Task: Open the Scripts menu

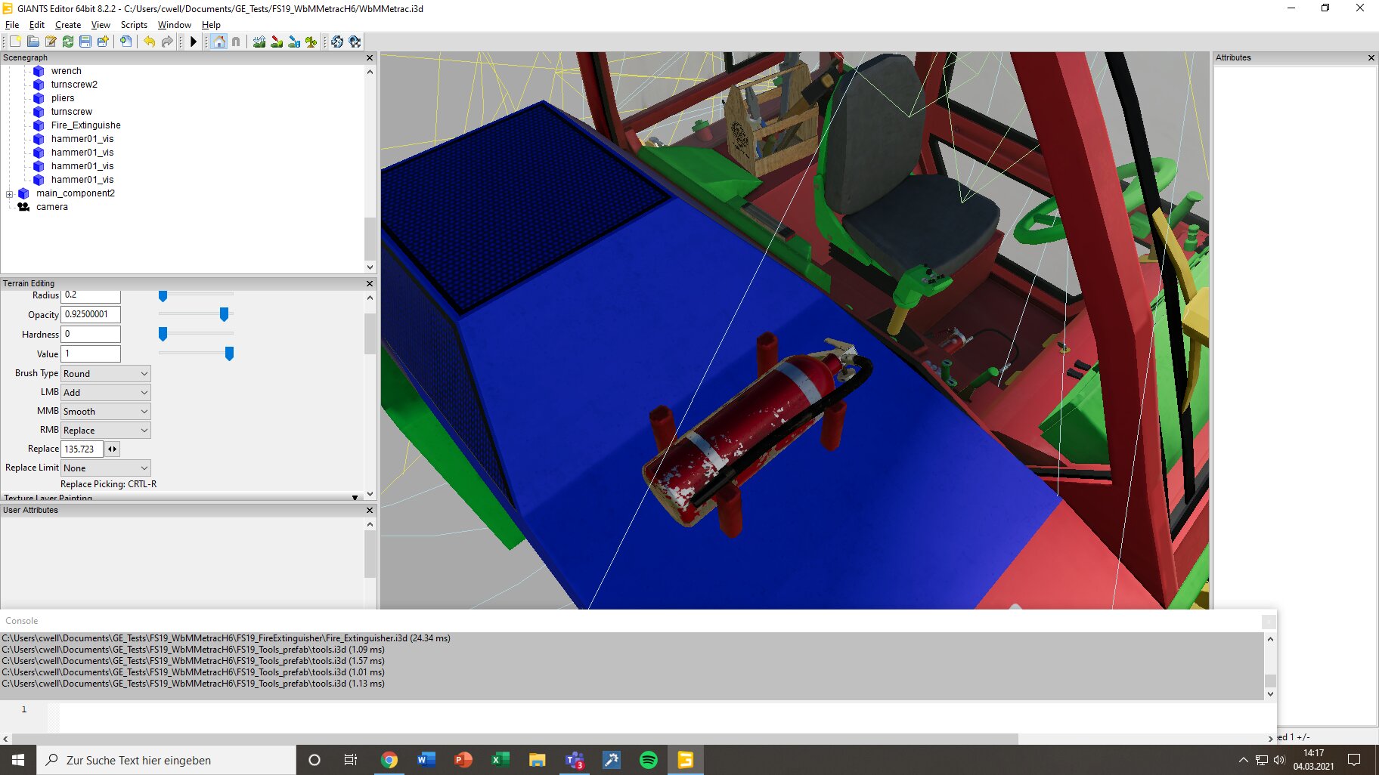Action: pos(134,25)
